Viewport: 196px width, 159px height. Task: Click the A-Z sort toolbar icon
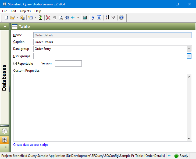(107, 18)
